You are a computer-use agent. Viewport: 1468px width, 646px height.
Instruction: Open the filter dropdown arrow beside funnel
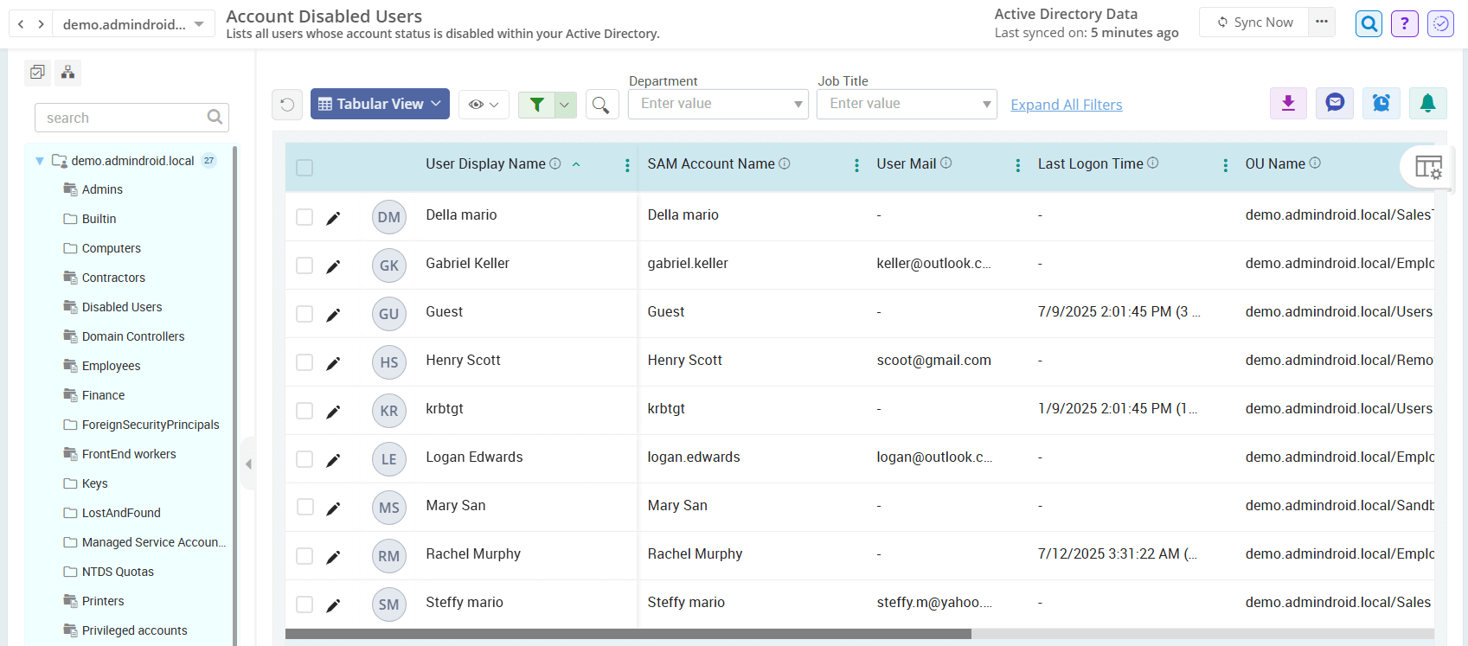click(x=565, y=105)
